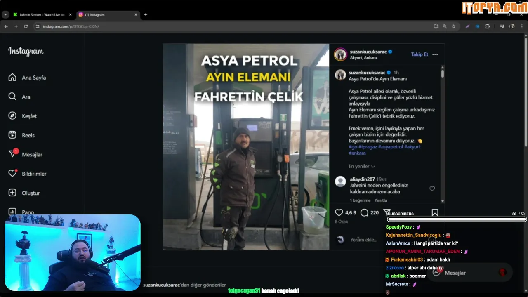This screenshot has height=297, width=528.
Task: Open comments via the speech bubble icon
Action: [x=364, y=212]
